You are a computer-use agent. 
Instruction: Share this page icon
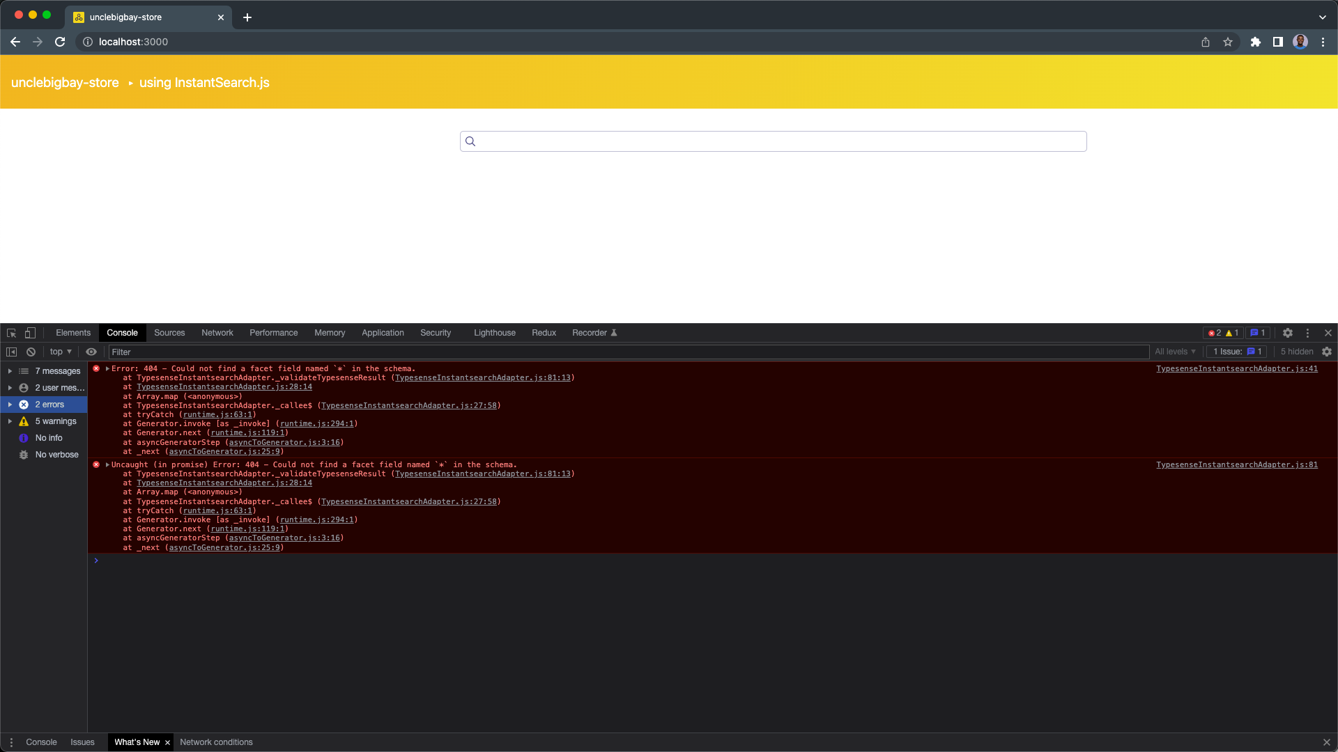pyautogui.click(x=1206, y=42)
